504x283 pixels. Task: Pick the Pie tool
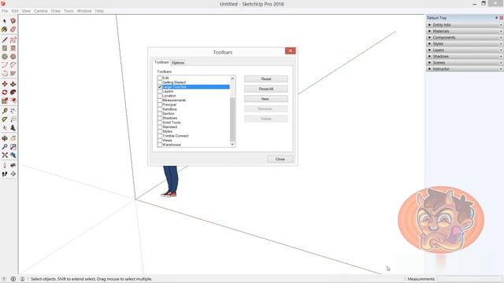[x=13, y=73]
